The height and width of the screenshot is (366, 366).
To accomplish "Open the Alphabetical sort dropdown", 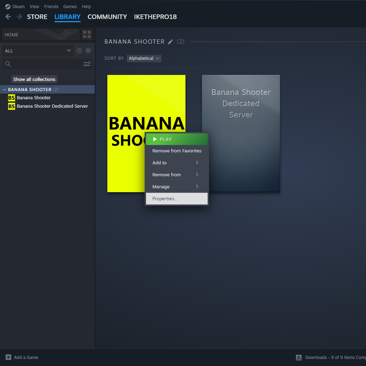I will coord(144,58).
